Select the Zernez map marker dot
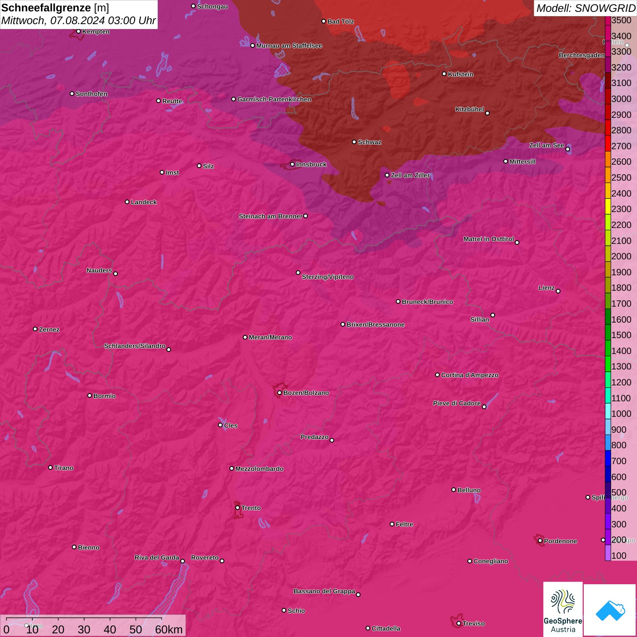637x637 pixels. coord(35,329)
